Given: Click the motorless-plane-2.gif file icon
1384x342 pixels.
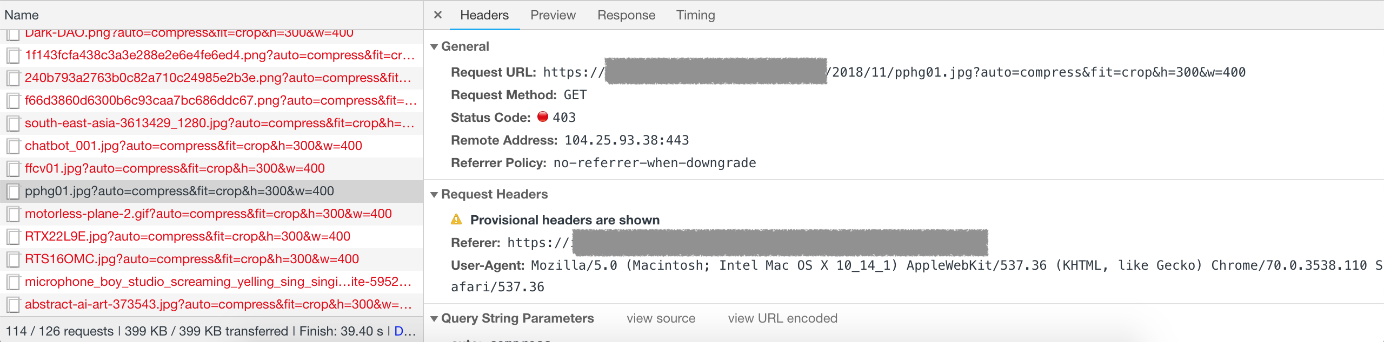Looking at the screenshot, I should coord(14,214).
